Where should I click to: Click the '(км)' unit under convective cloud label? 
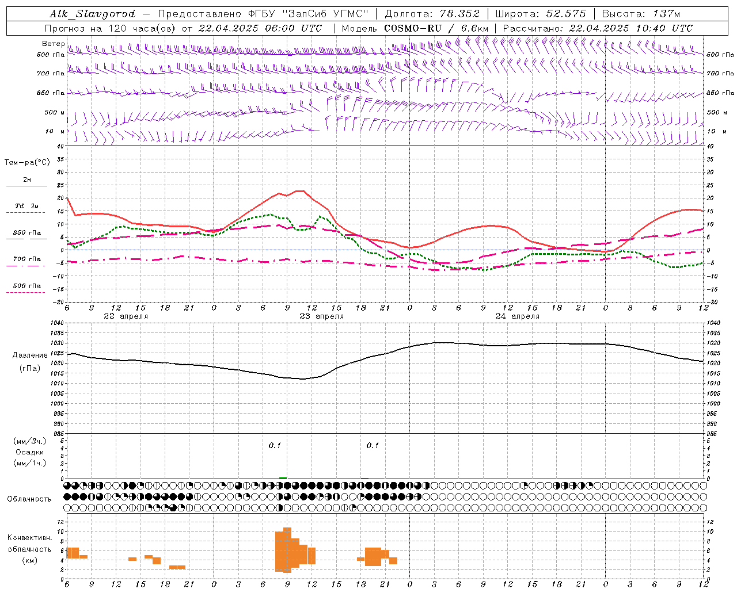pyautogui.click(x=29, y=561)
